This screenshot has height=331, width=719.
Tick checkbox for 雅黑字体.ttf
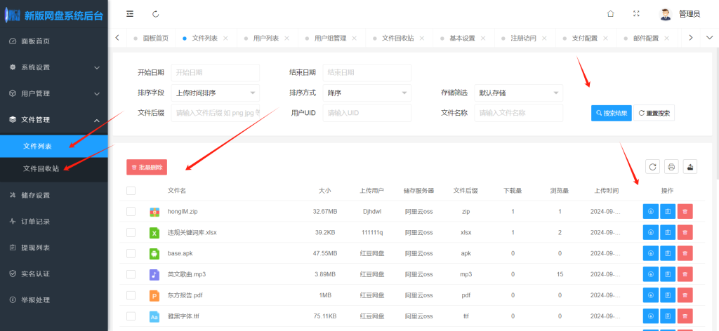(131, 316)
